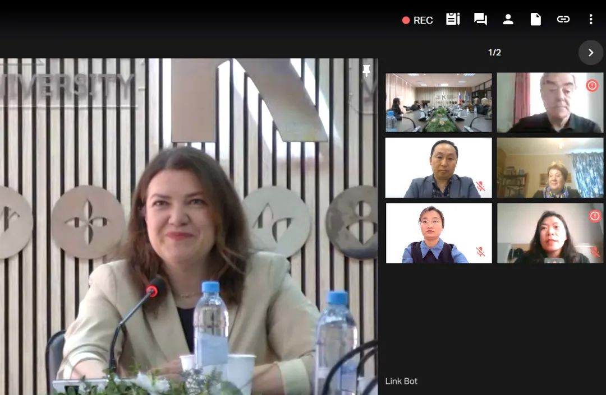Click the red REC recording indicator
606x395 pixels.
[417, 20]
